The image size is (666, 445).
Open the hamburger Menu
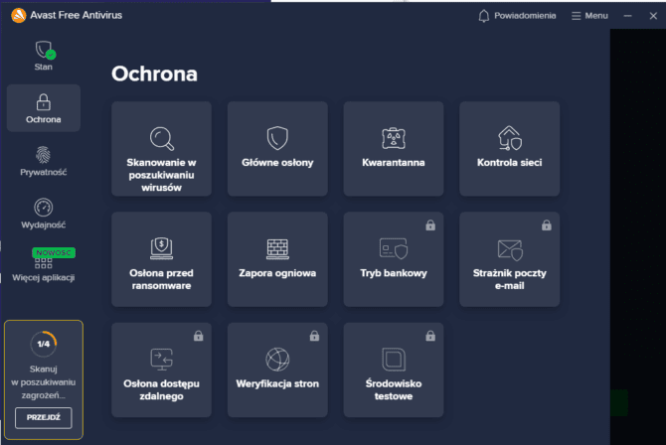589,16
